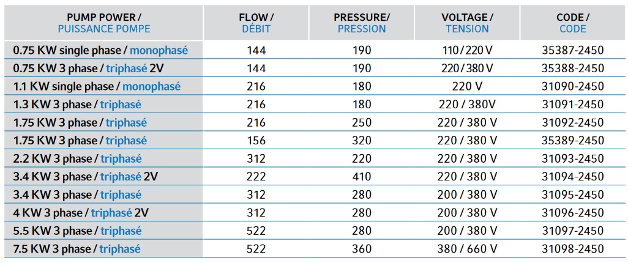Screen dimensions: 628x263
Task: Click the 1.1 KW single phase pump cell
Action: (97, 86)
